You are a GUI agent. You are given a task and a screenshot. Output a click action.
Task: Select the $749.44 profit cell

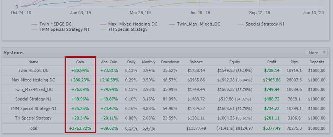point(272,90)
